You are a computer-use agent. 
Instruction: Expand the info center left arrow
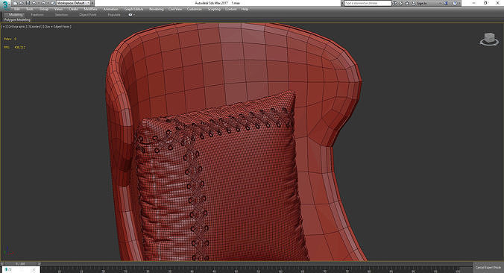coord(342,3)
